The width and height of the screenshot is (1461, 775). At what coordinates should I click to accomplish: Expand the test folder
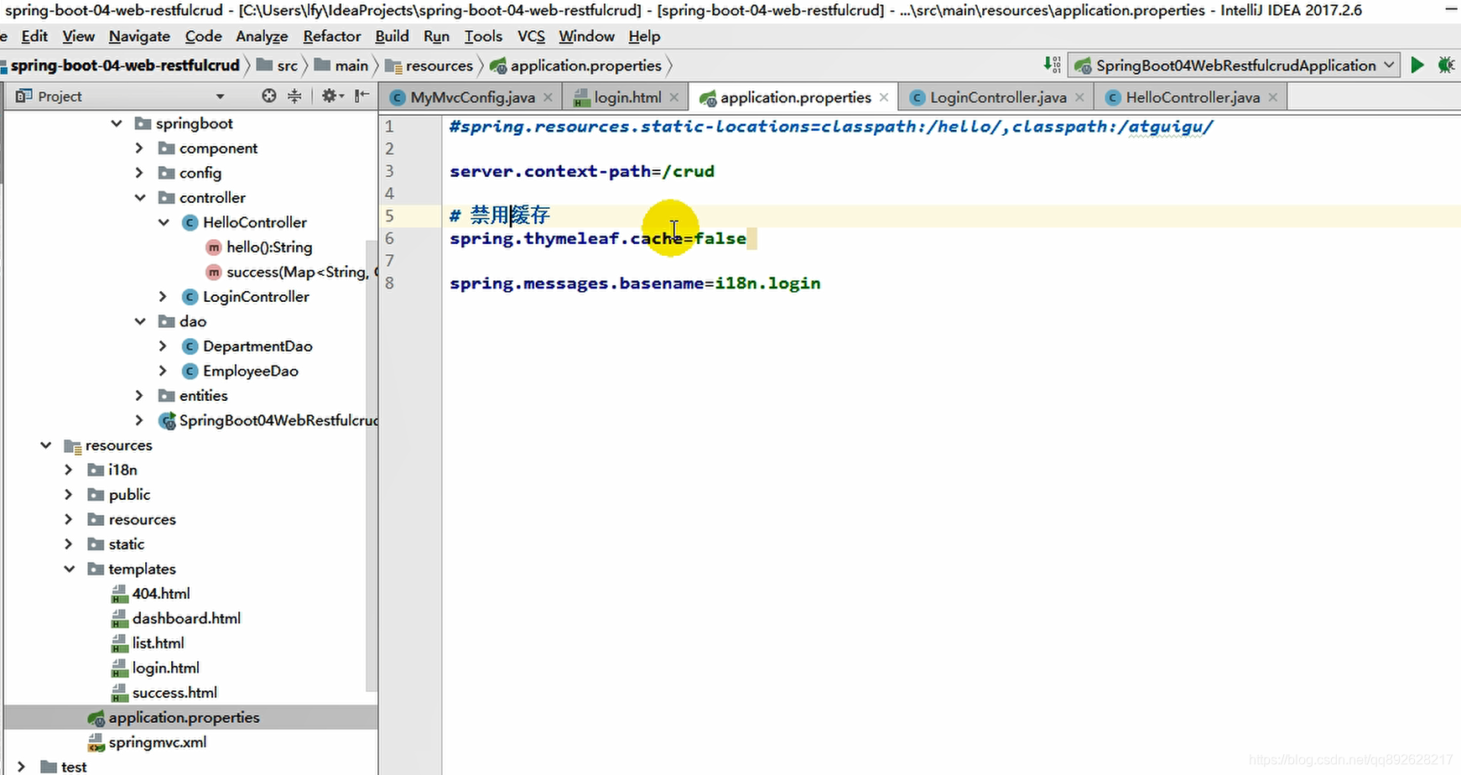[x=22, y=767]
